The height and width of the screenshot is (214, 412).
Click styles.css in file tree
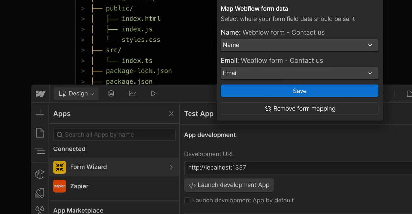click(141, 40)
